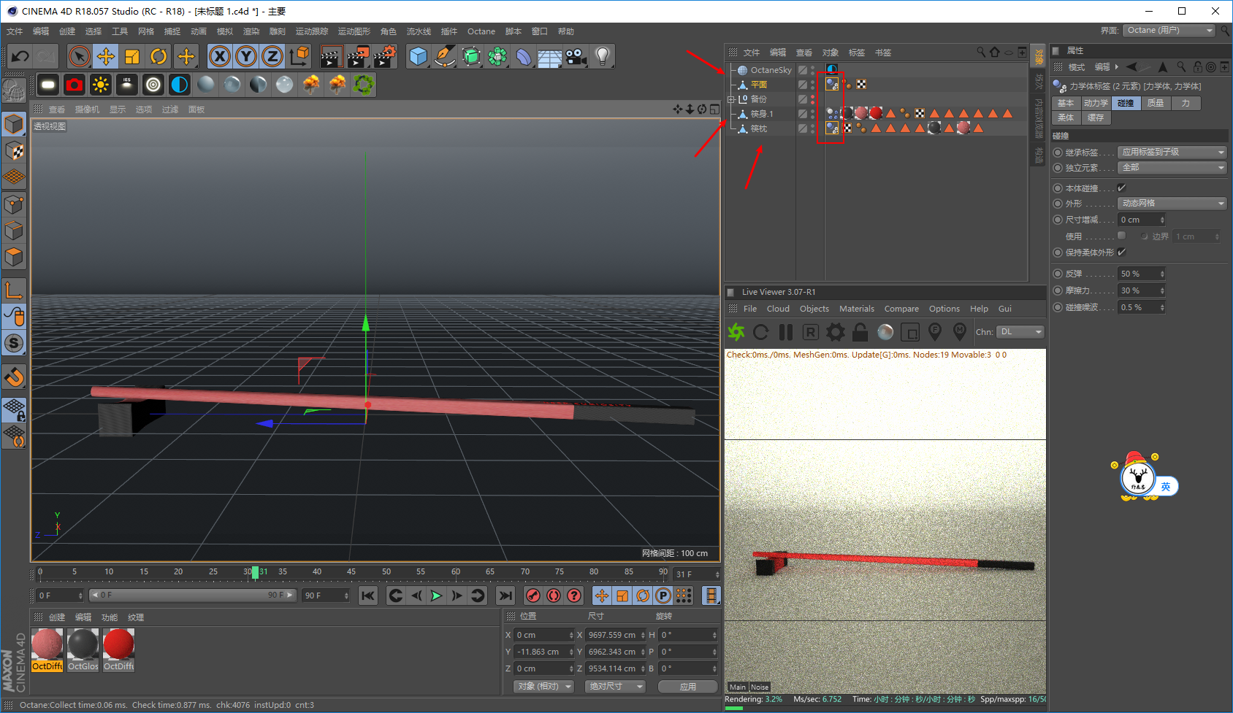1233x713 pixels.
Task: Enable the 使用 checkbox
Action: coord(1122,236)
